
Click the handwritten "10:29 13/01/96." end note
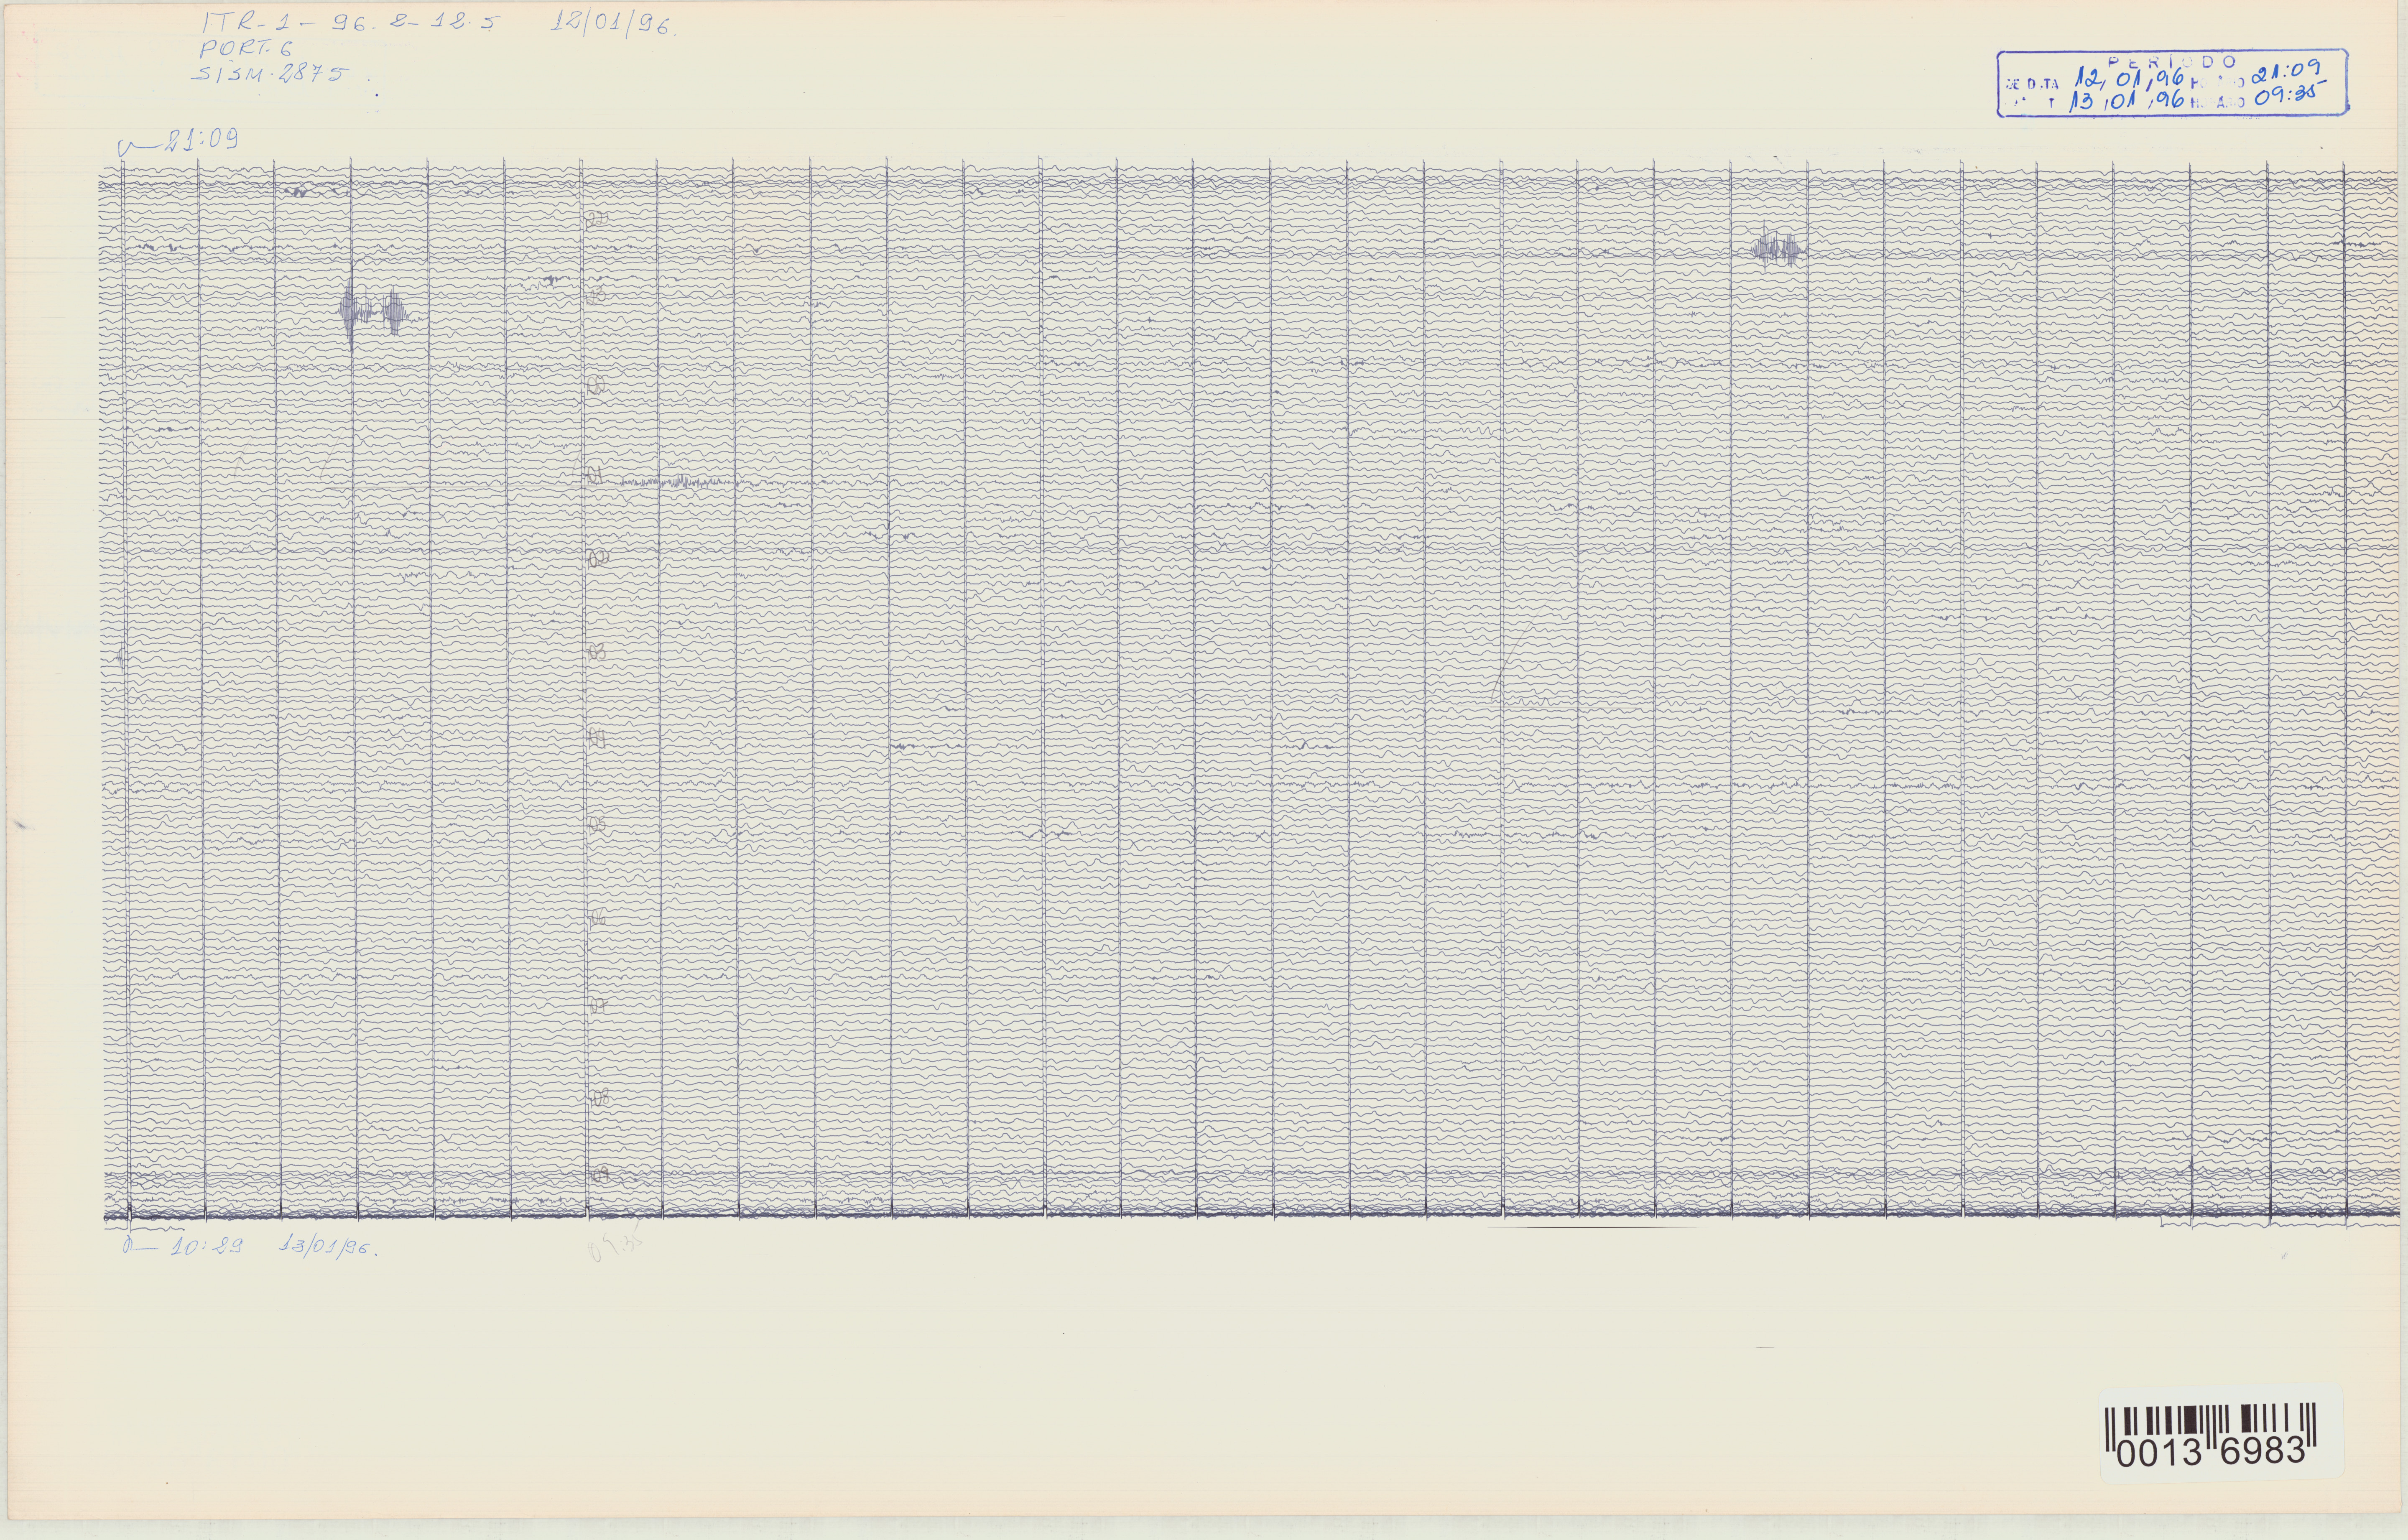(250, 1247)
